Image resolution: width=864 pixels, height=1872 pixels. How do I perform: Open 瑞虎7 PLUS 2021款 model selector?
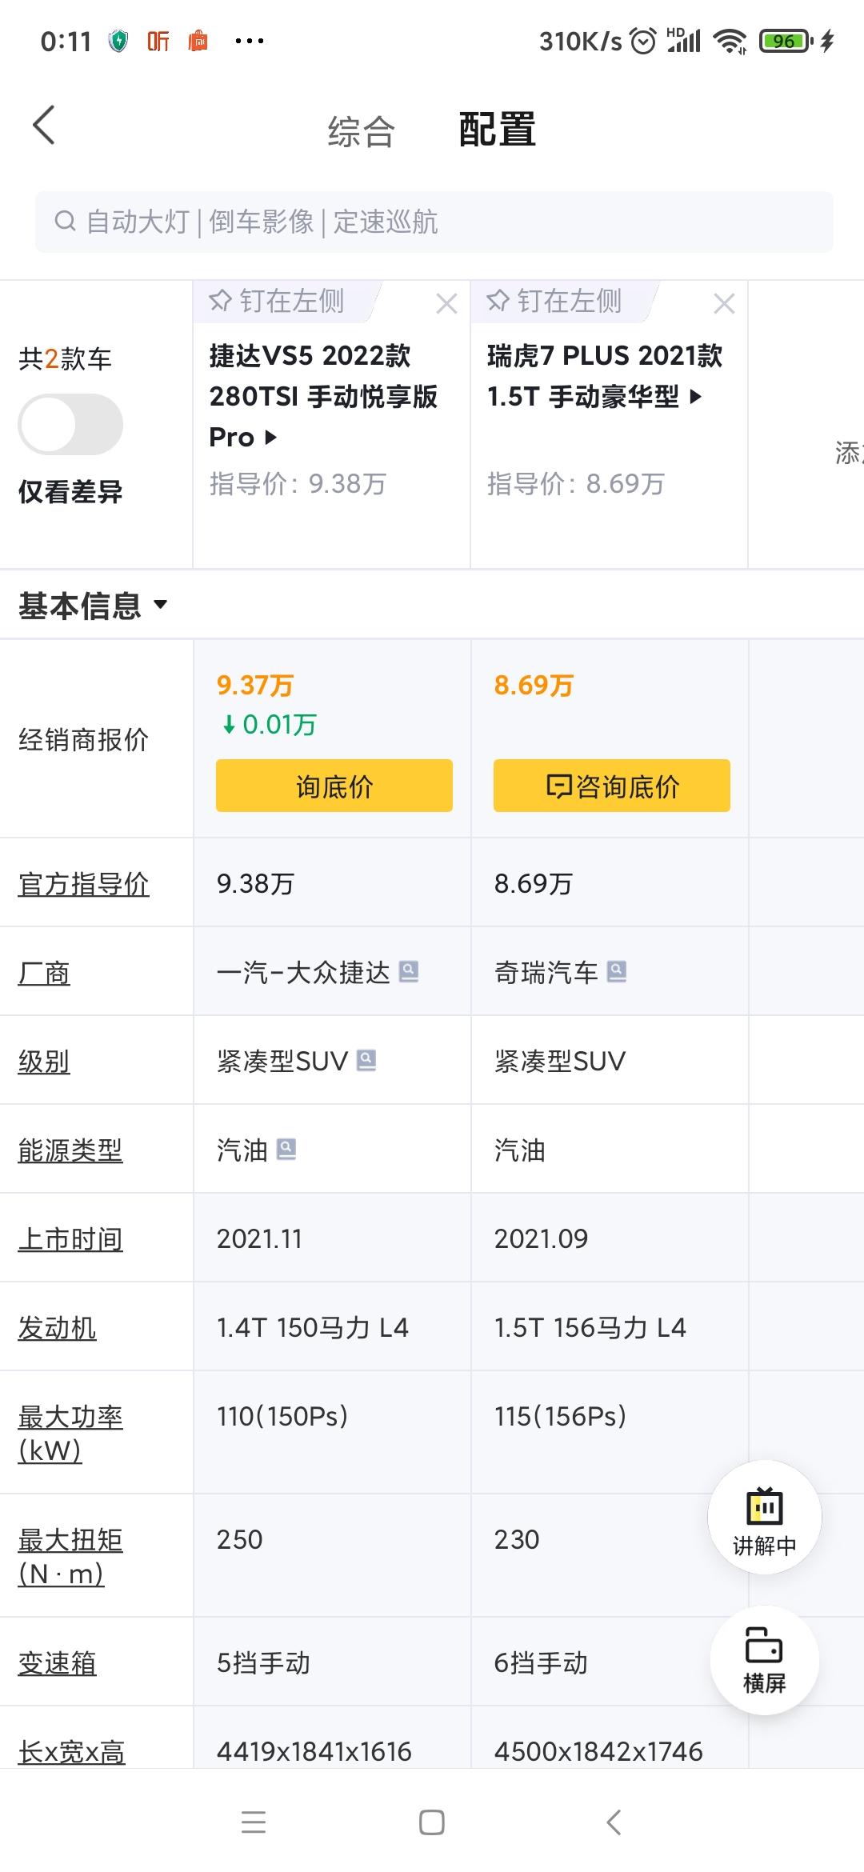(604, 375)
